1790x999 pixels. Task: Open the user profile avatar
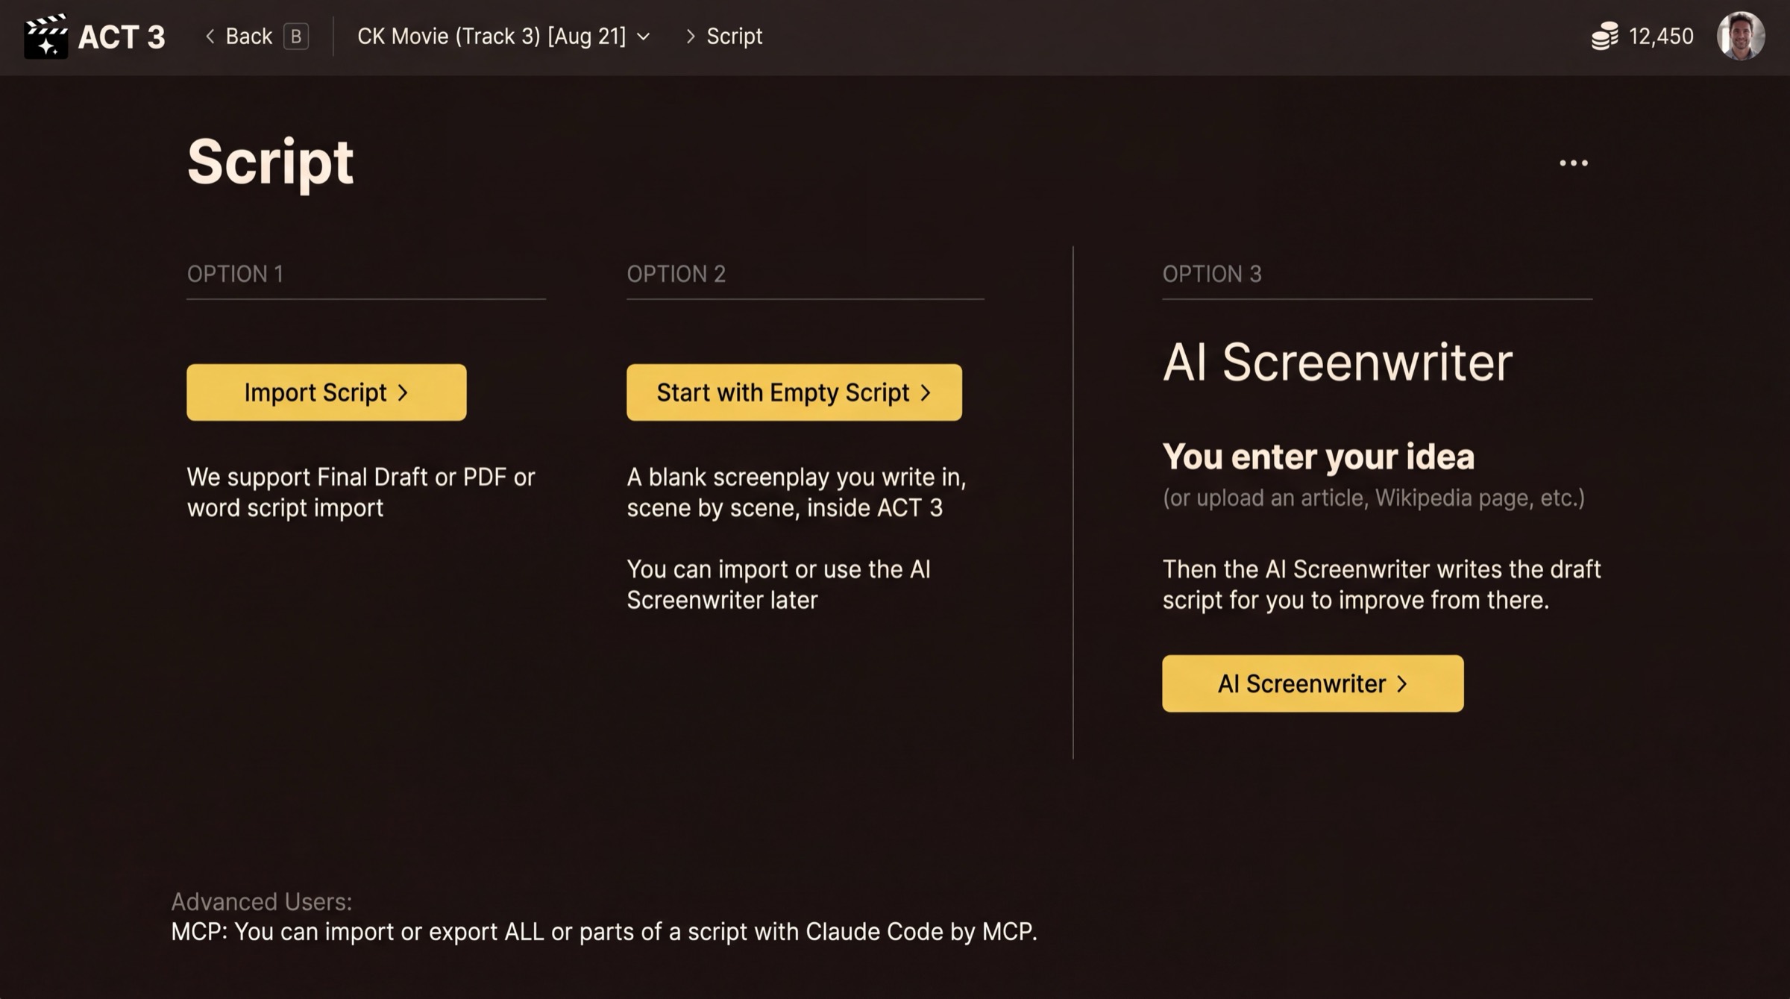[1741, 36]
